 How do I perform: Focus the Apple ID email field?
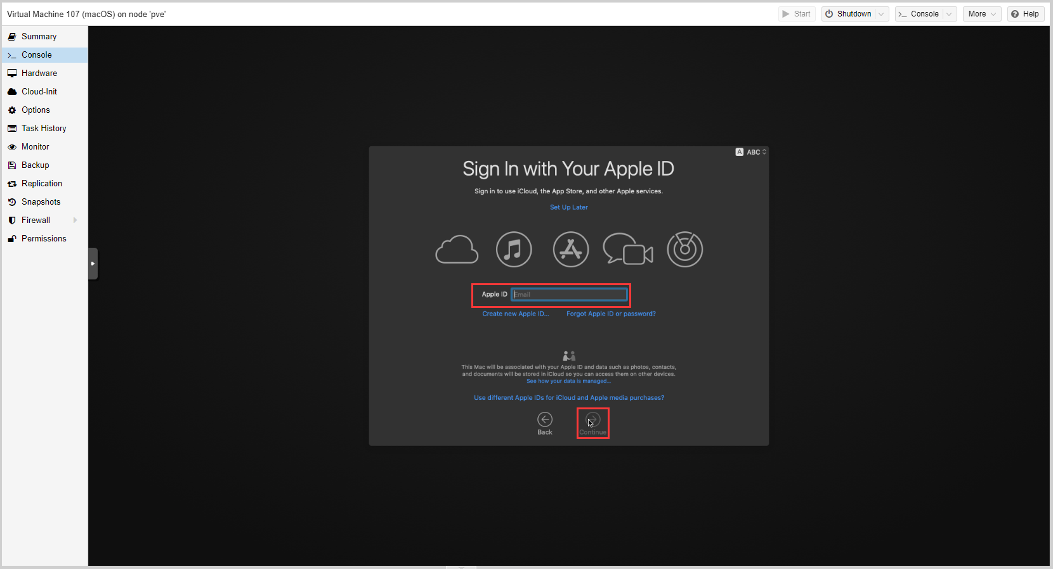pos(569,295)
